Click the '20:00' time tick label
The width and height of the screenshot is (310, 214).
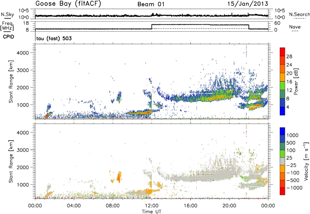coord(229,206)
